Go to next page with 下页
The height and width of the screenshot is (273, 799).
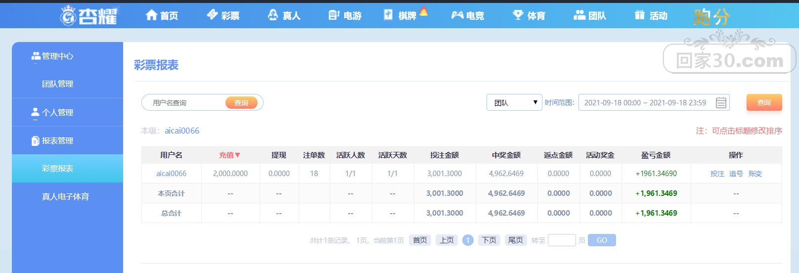pos(489,240)
